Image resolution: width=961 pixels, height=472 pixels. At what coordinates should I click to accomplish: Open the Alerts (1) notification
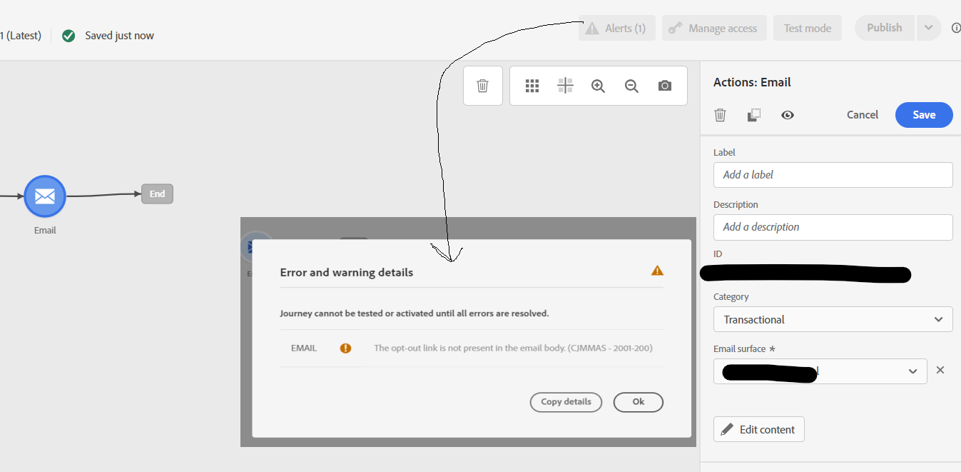[x=616, y=28]
